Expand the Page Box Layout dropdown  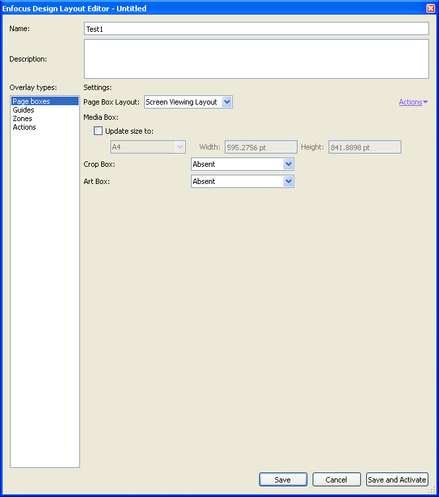188,102
